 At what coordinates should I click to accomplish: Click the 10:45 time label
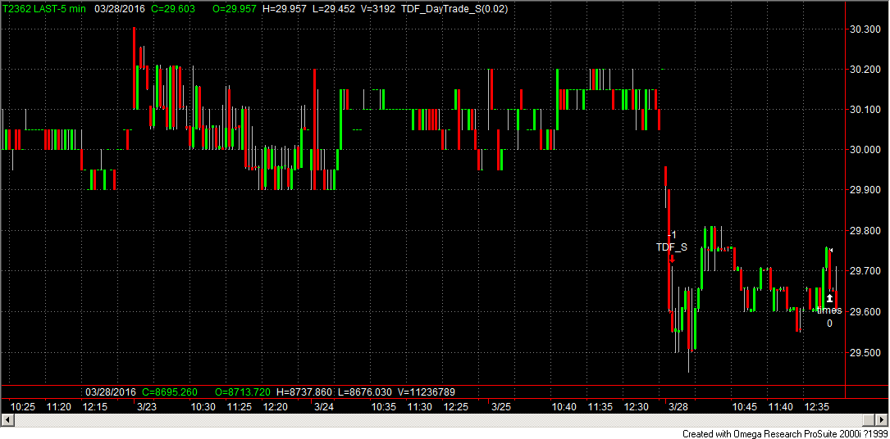coord(745,407)
